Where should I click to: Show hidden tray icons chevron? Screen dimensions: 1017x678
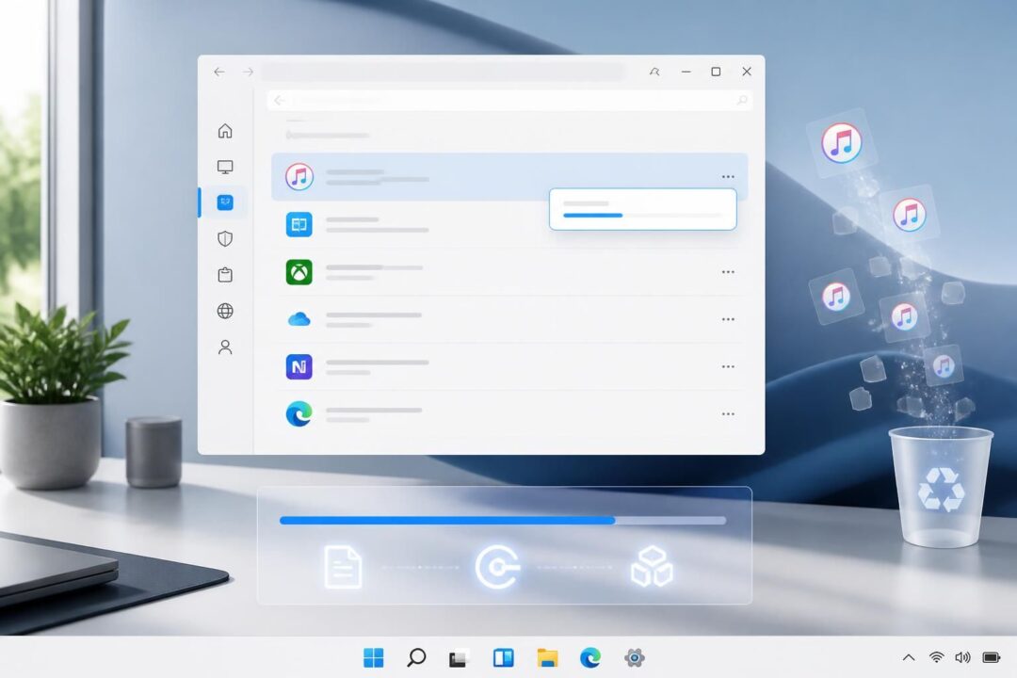[x=909, y=658]
